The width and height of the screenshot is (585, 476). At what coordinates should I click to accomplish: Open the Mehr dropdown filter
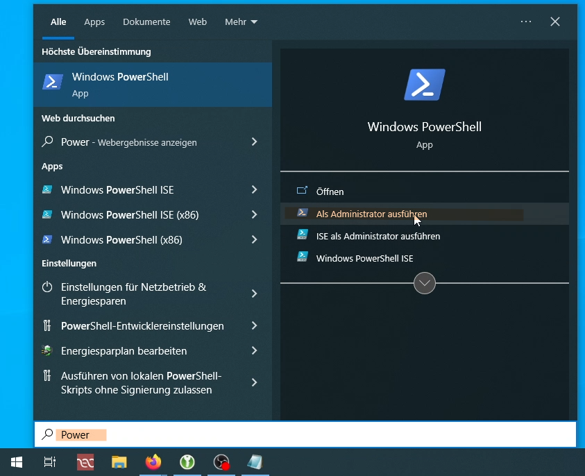[241, 22]
